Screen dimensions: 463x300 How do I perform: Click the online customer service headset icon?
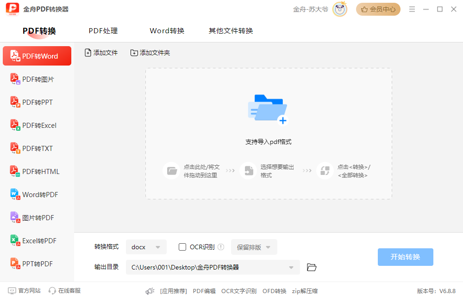(x=52, y=291)
